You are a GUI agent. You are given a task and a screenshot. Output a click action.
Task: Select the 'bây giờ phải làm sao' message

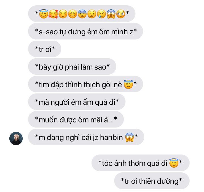(x=72, y=66)
